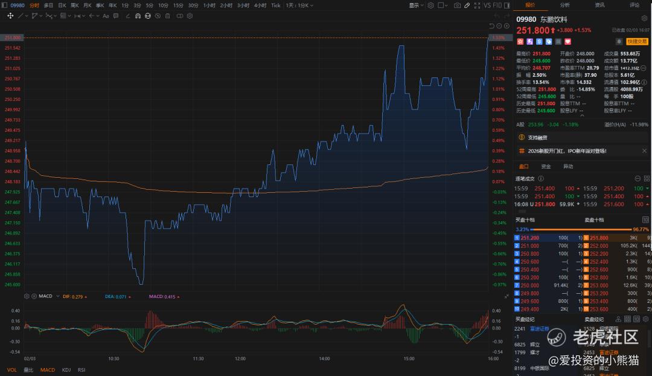Click the zoom-in plus icon on chart

coord(507,26)
